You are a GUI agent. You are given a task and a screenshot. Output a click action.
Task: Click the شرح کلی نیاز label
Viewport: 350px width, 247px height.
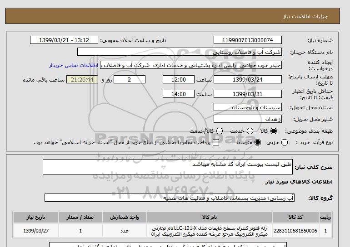314,167
